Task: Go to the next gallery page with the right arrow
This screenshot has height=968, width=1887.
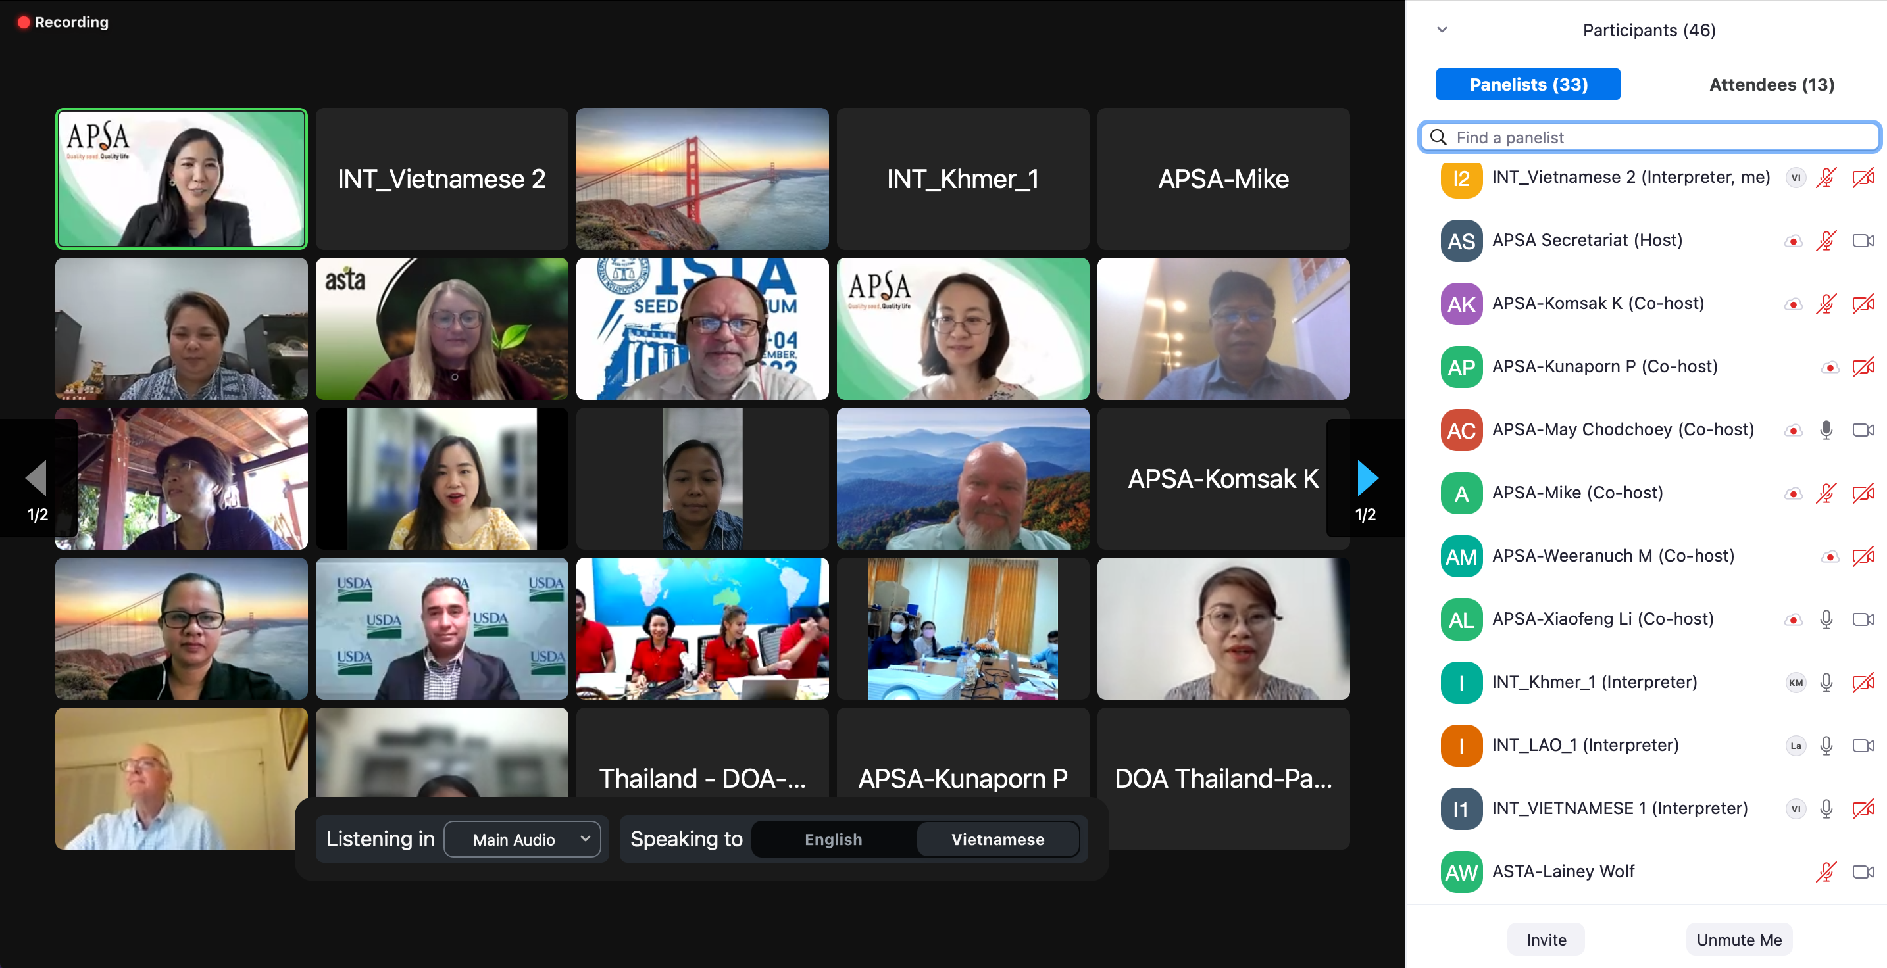Action: [x=1367, y=478]
